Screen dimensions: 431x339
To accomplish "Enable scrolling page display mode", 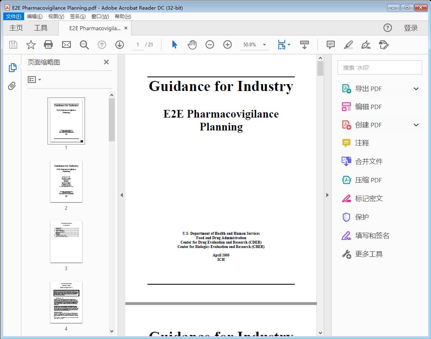I will coord(305,45).
